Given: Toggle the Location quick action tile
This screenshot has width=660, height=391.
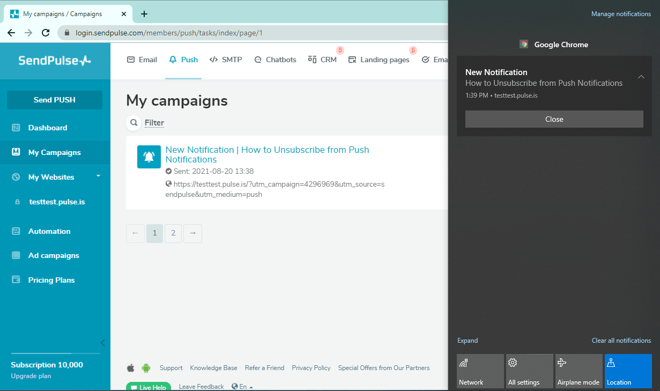Looking at the screenshot, I should click(628, 371).
